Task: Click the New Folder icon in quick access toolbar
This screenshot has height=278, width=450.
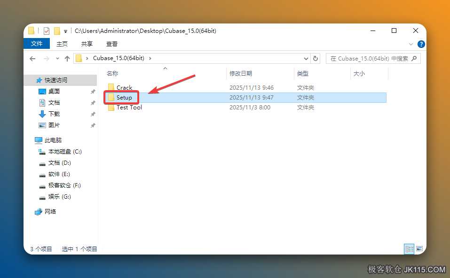Action: point(57,31)
